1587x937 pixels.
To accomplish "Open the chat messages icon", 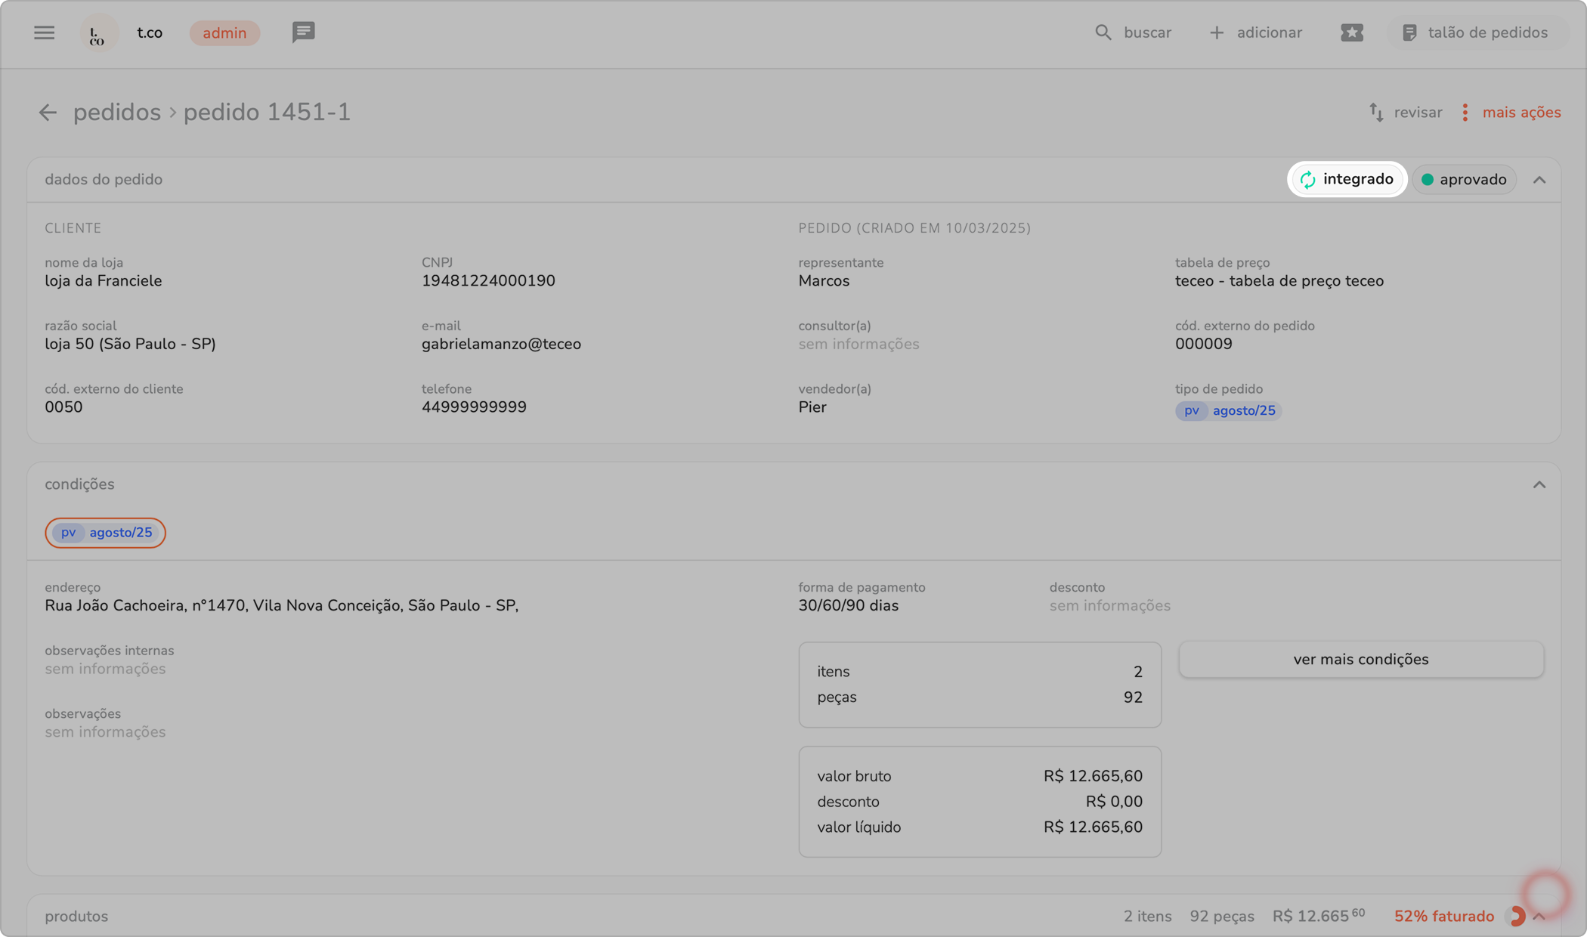I will 303,32.
